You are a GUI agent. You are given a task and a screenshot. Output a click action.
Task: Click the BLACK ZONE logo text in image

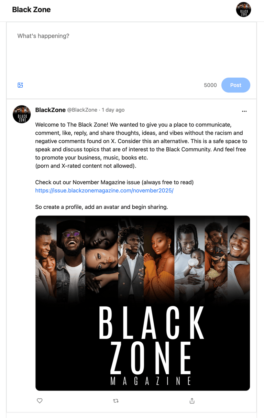click(152, 341)
